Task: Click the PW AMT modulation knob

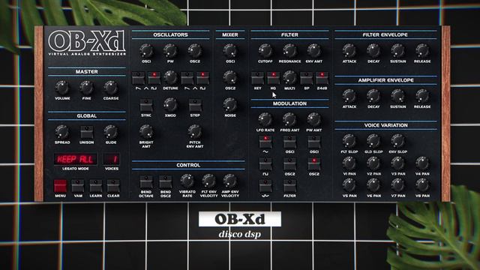Action: [314, 119]
